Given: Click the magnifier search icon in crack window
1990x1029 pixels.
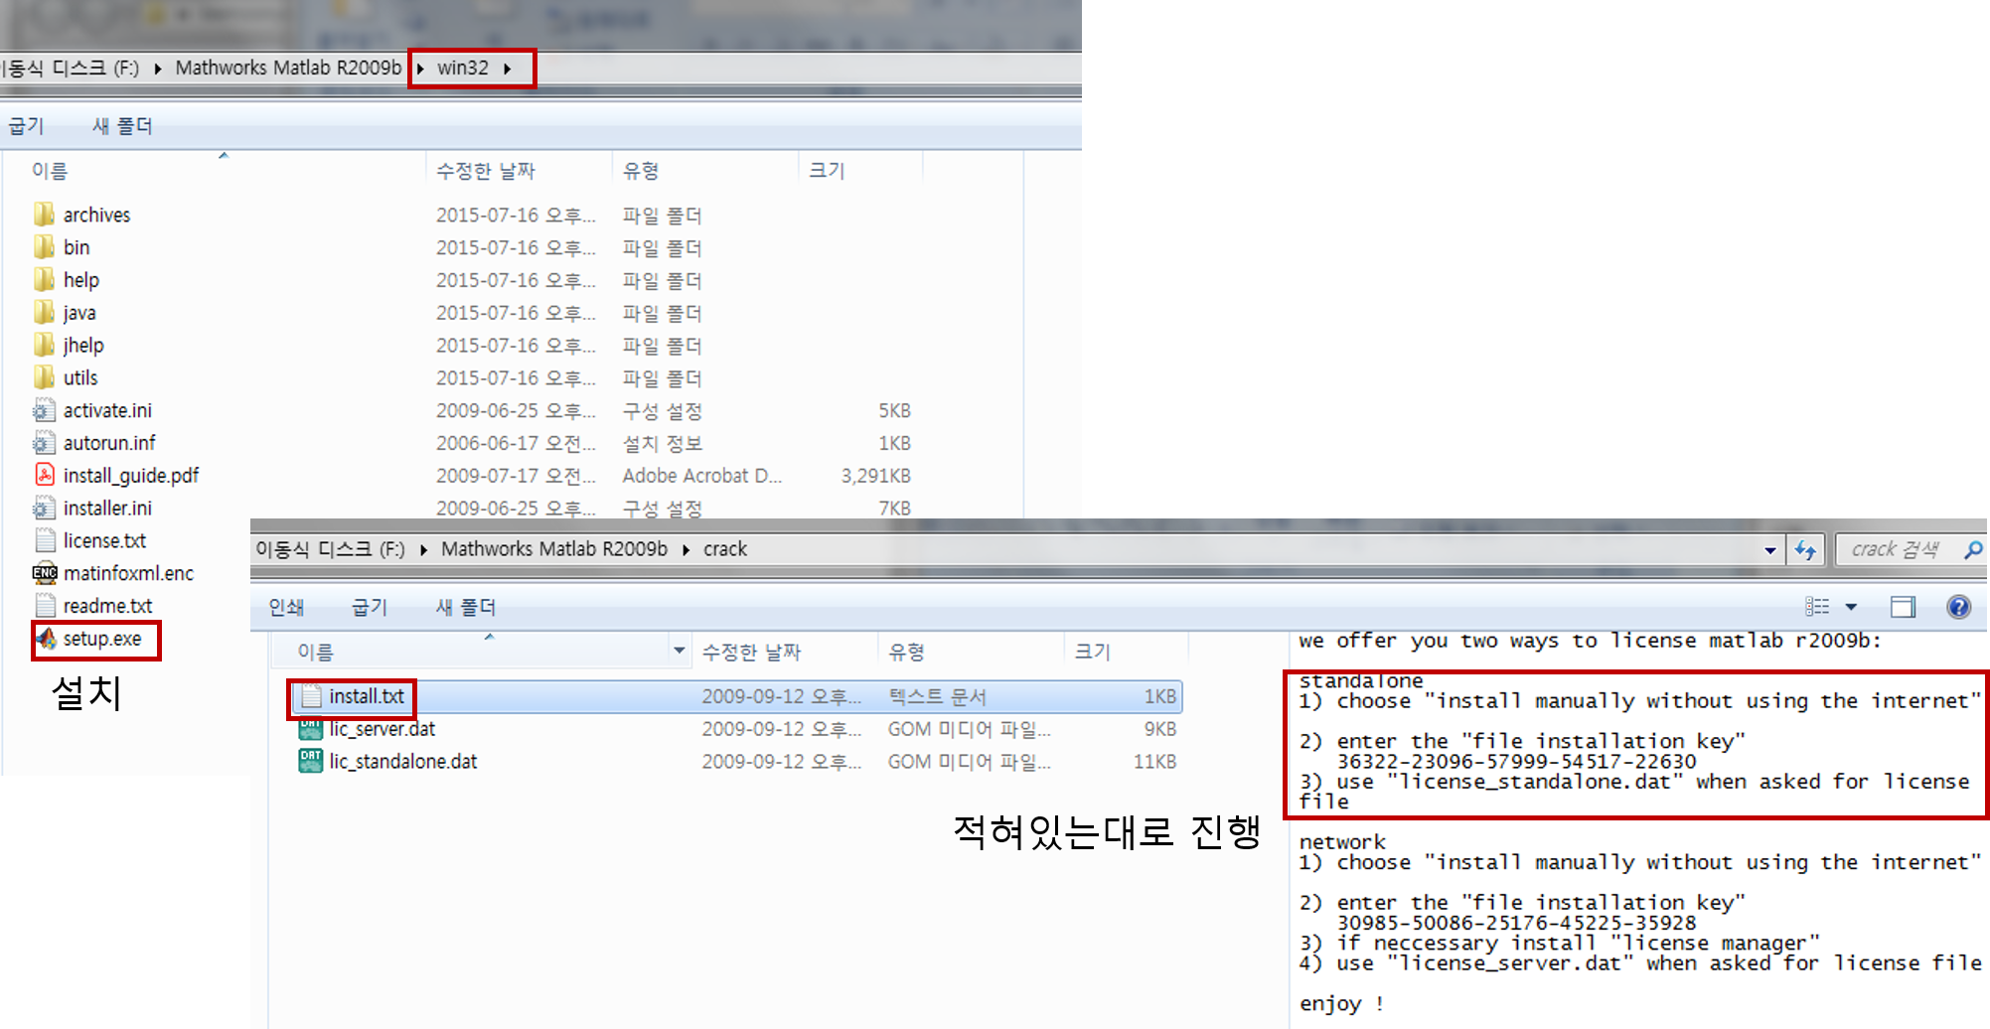Looking at the screenshot, I should click(1973, 549).
